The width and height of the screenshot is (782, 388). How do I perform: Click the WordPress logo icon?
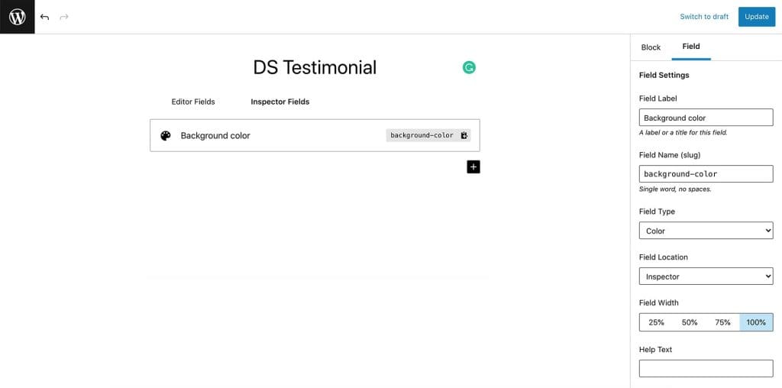[x=18, y=17]
